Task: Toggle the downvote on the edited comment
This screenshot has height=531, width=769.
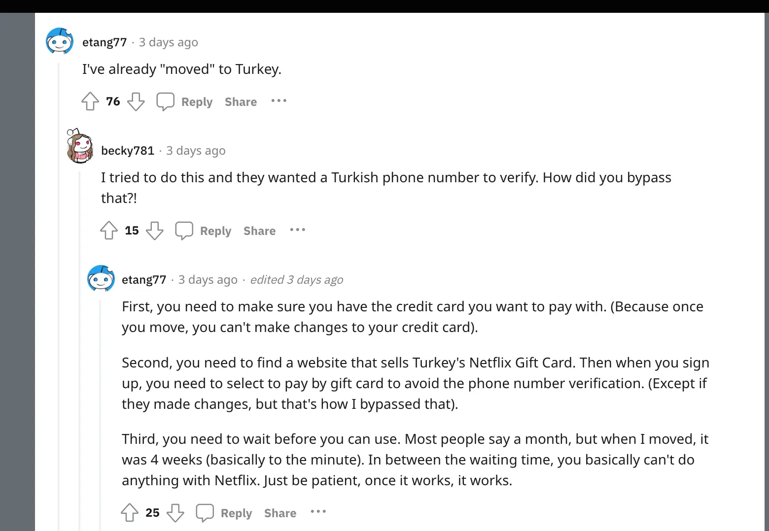Action: click(x=175, y=512)
